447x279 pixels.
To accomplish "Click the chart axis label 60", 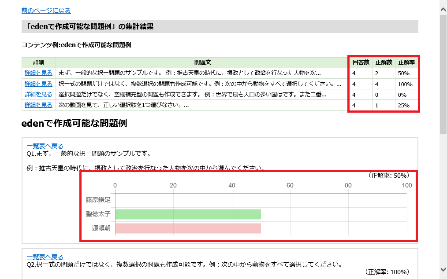I will coord(290,185).
